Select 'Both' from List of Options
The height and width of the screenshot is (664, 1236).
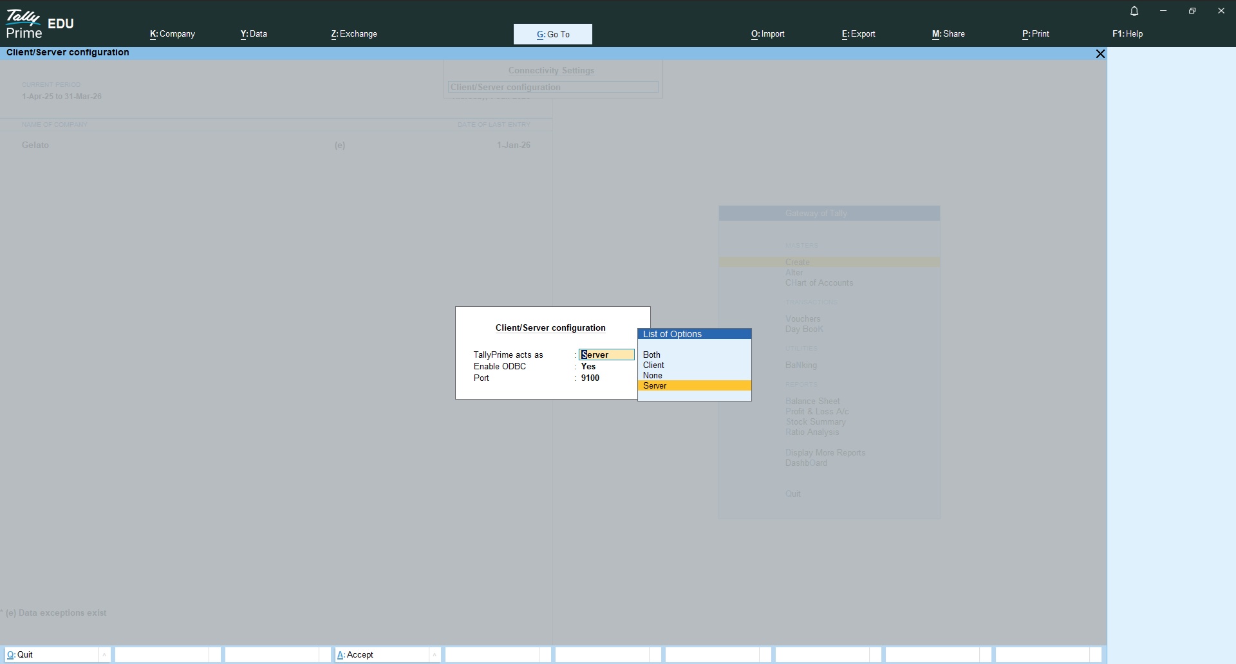click(651, 355)
